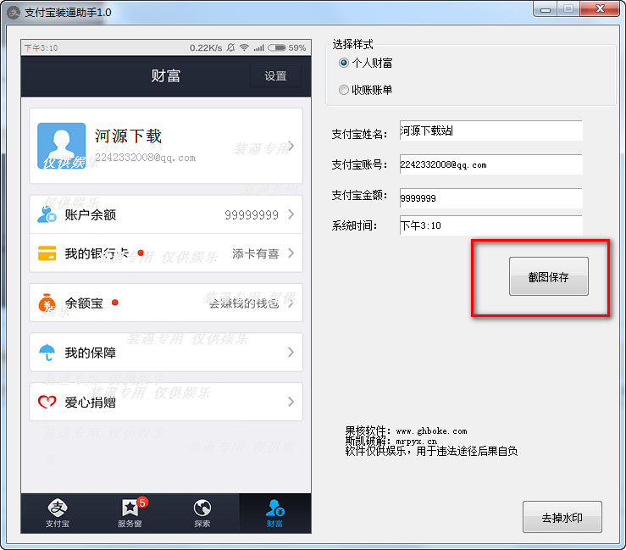Click the 我的银行卡 row label

(x=97, y=253)
